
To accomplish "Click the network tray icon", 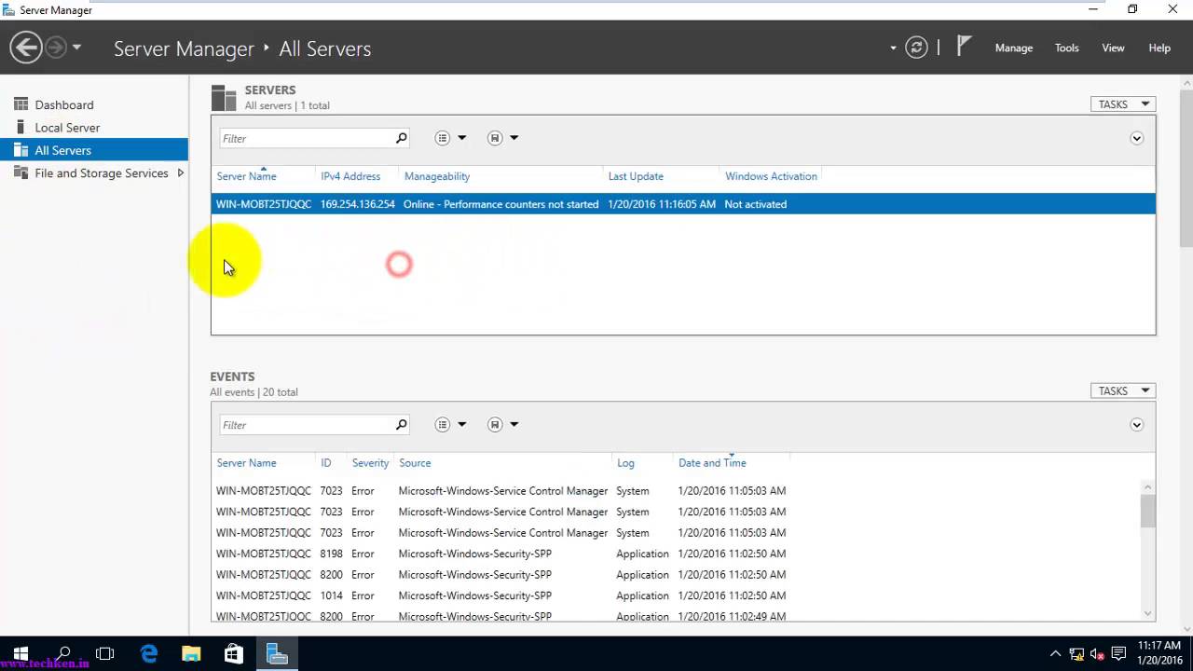I will click(1076, 654).
